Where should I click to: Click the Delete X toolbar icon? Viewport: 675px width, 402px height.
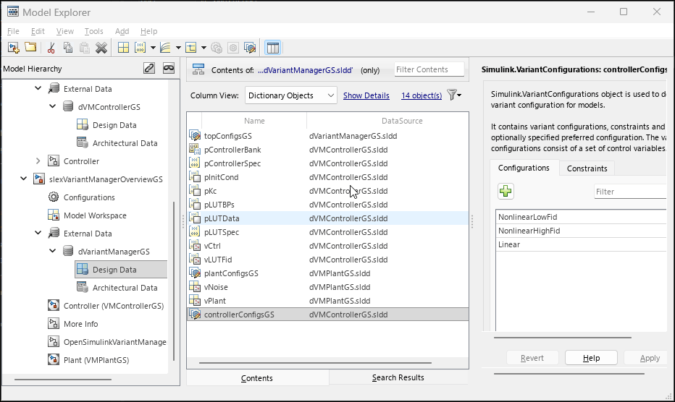(101, 48)
